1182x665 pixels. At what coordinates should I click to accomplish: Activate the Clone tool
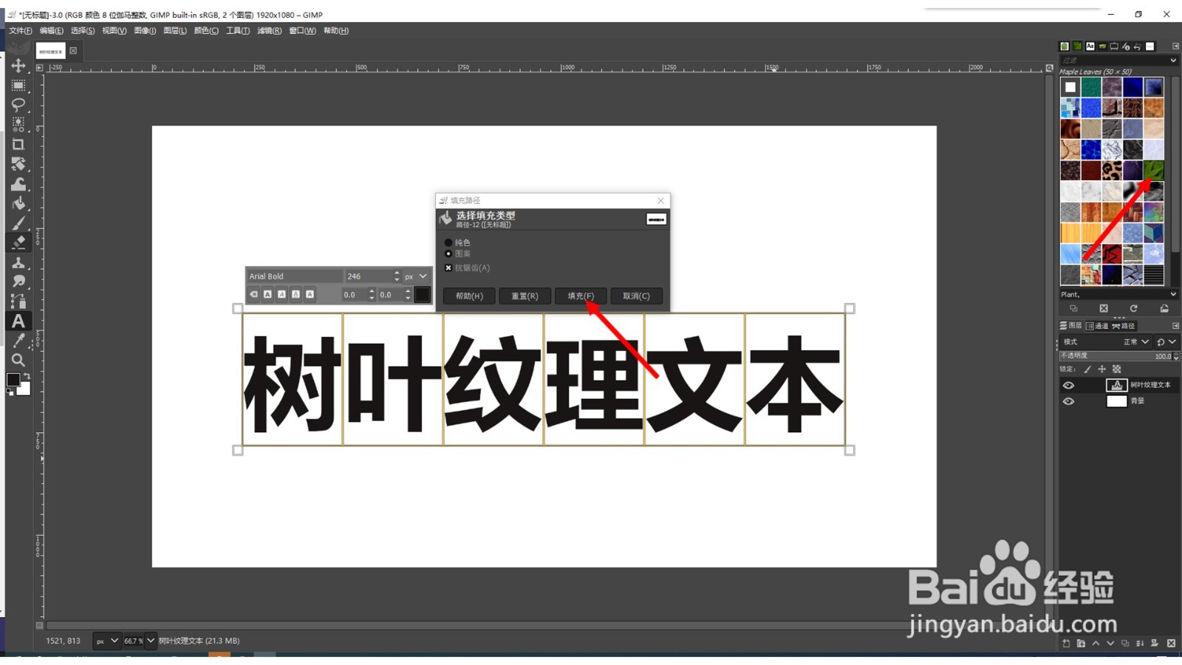pos(18,262)
